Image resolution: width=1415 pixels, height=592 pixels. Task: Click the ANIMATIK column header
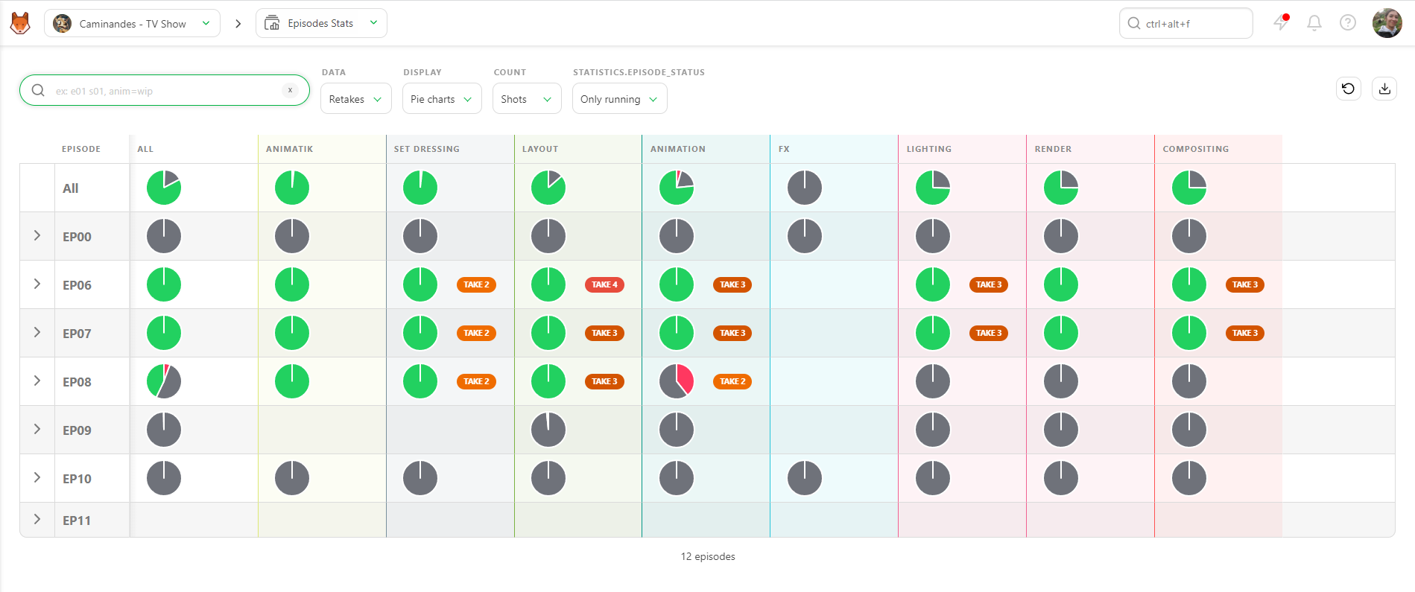click(x=290, y=149)
